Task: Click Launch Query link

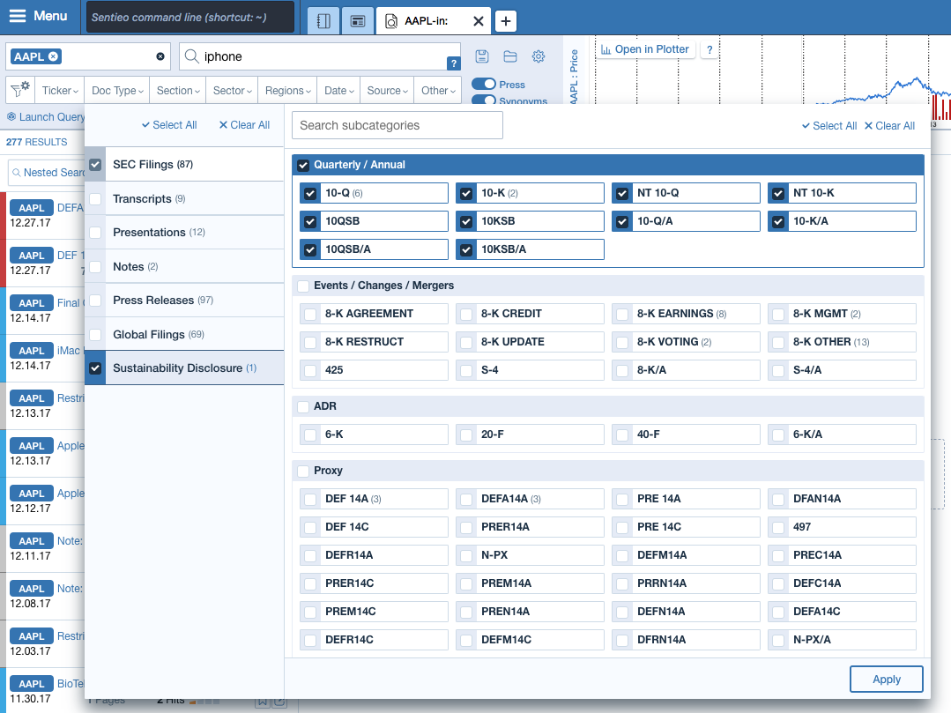Action: 46,117
